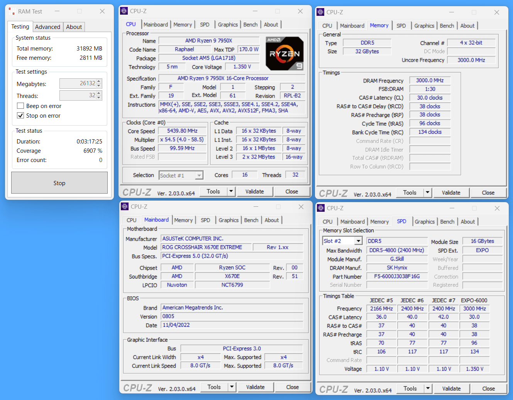Click the DRAM Frequency value 3000.0 MHz
Screen dimensions: 513x400
[x=430, y=80]
